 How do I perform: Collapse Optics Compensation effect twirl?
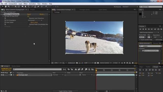[1, 14]
